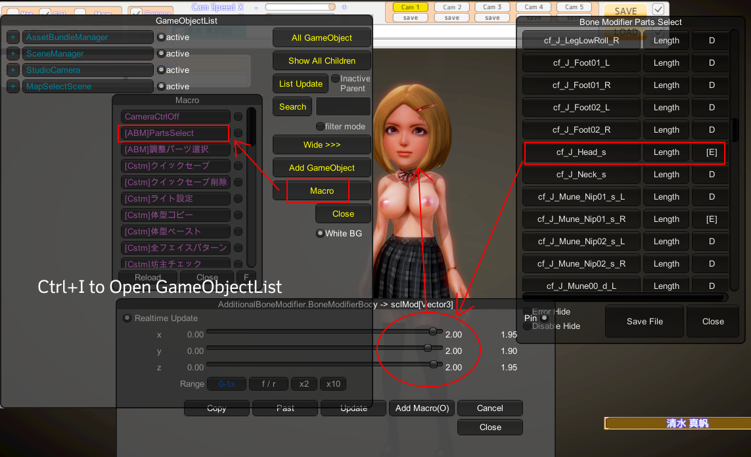The height and width of the screenshot is (457, 751).
Task: Select the cf_J_Neck_s bone
Action: tap(581, 175)
